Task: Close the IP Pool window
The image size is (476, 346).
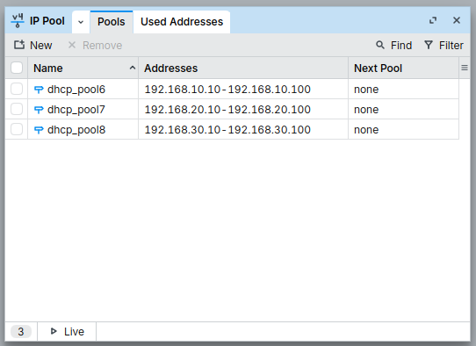Action: tap(457, 21)
